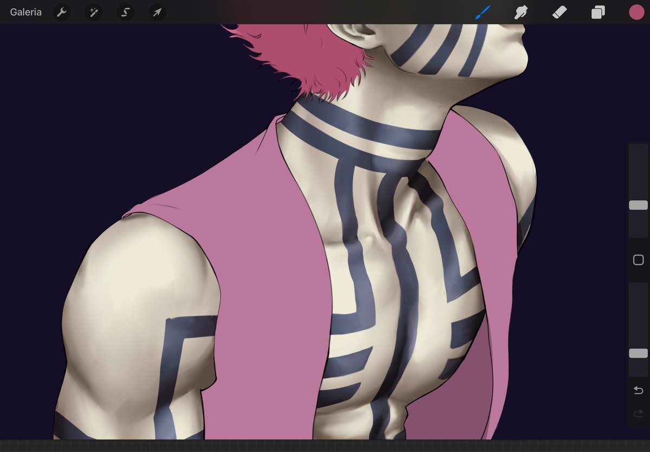Activate the Selection tool

tap(126, 12)
